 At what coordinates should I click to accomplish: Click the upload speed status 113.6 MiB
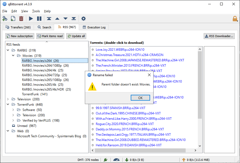click(x=195, y=160)
